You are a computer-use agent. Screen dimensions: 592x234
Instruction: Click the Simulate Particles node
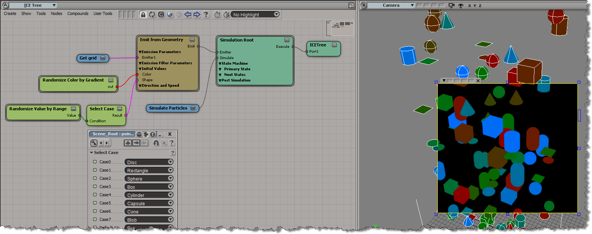point(168,108)
